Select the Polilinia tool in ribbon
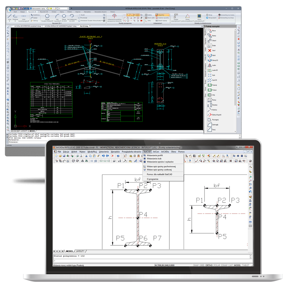The height and width of the screenshot is (287, 287). [15, 17]
